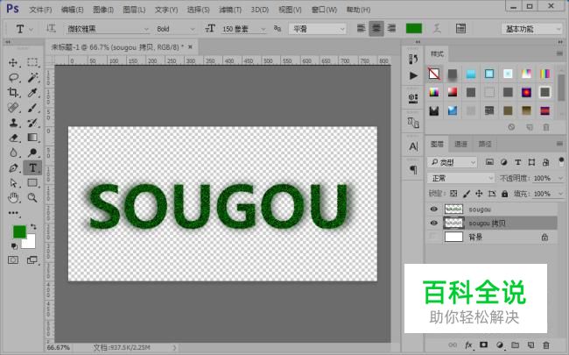Screen dimensions: 569x355
Task: Create a new layer
Action: pyautogui.click(x=530, y=344)
